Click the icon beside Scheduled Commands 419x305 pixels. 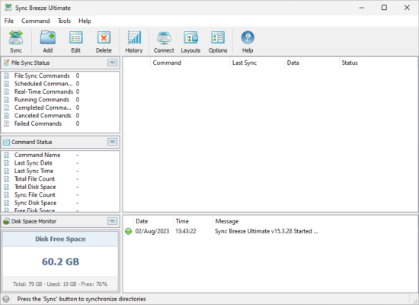point(7,84)
